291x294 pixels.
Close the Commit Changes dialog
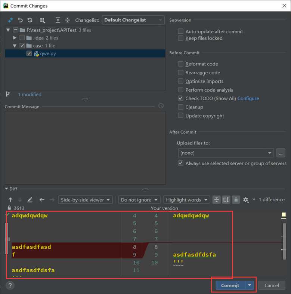click(284, 6)
